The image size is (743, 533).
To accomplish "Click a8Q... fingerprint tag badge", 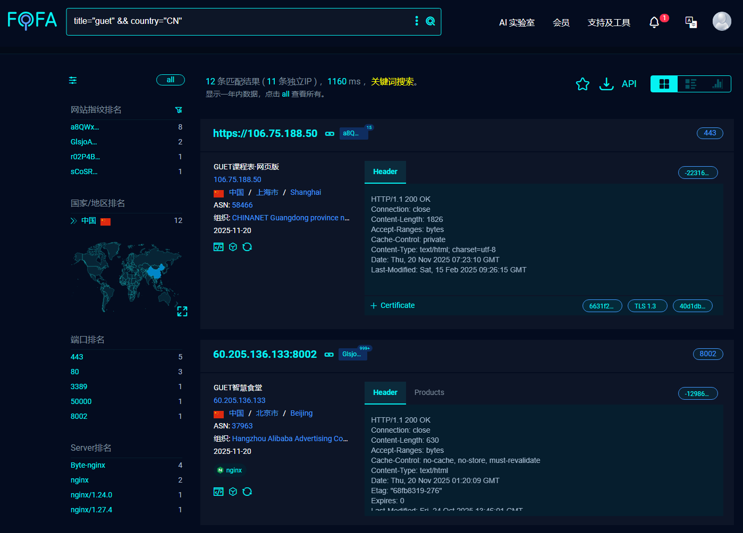I will click(x=354, y=133).
